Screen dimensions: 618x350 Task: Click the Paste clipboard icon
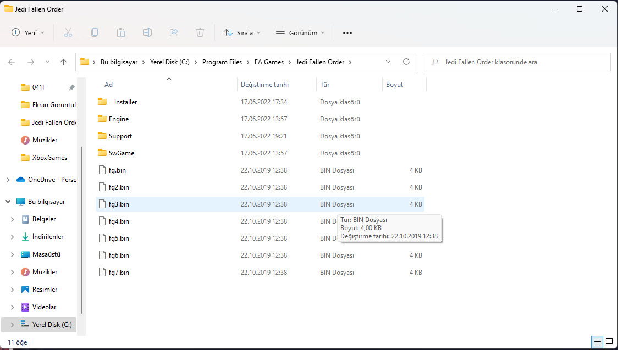[x=121, y=32]
